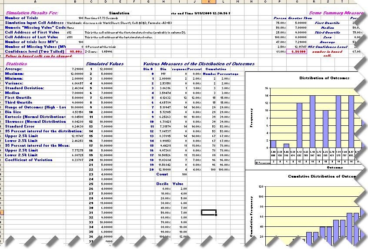Select 'Range of Outcomes (High - Low' label
This screenshot has width=368, height=249.
pos(35,107)
